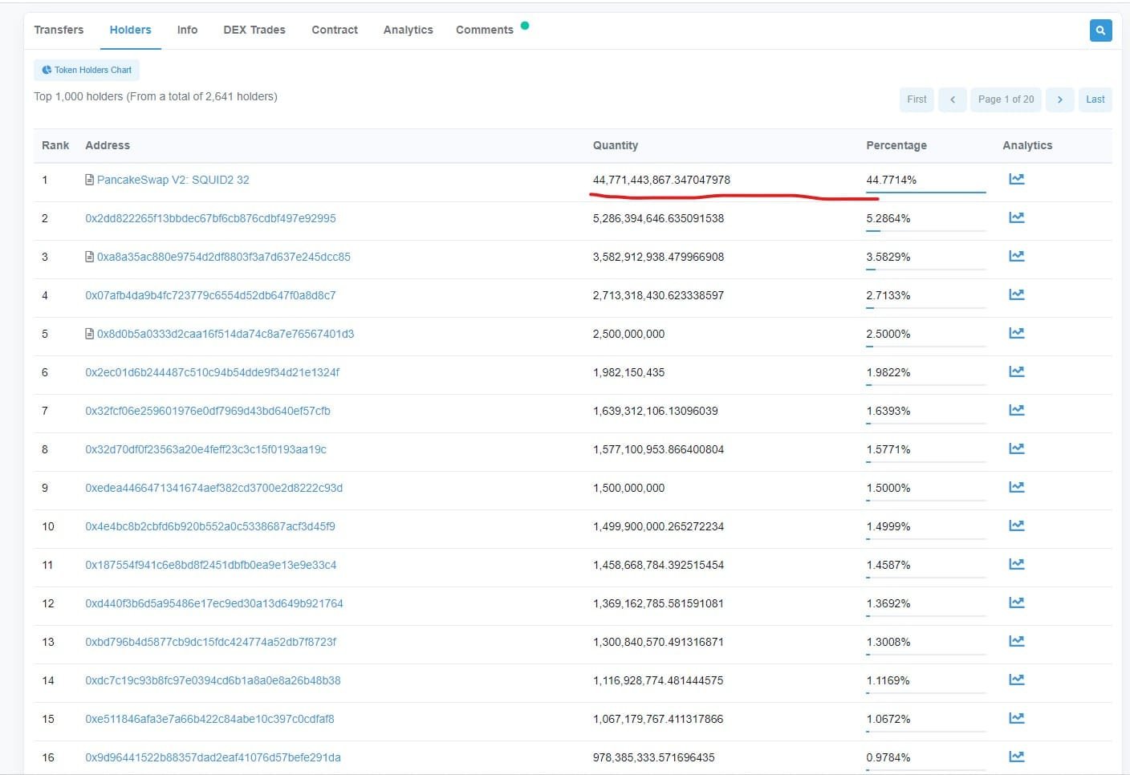Open analytics chart for rank 2 holder
Image resolution: width=1130 pixels, height=775 pixels.
point(1016,217)
